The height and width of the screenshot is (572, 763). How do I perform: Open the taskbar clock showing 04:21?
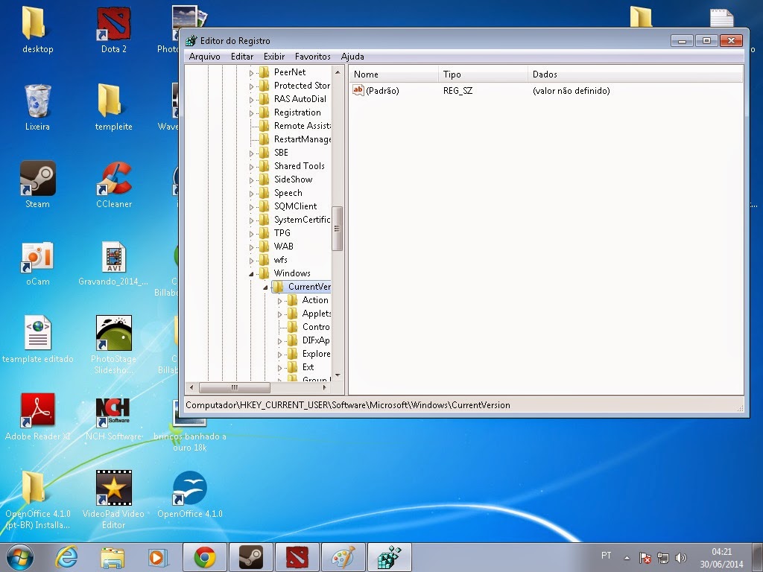721,558
